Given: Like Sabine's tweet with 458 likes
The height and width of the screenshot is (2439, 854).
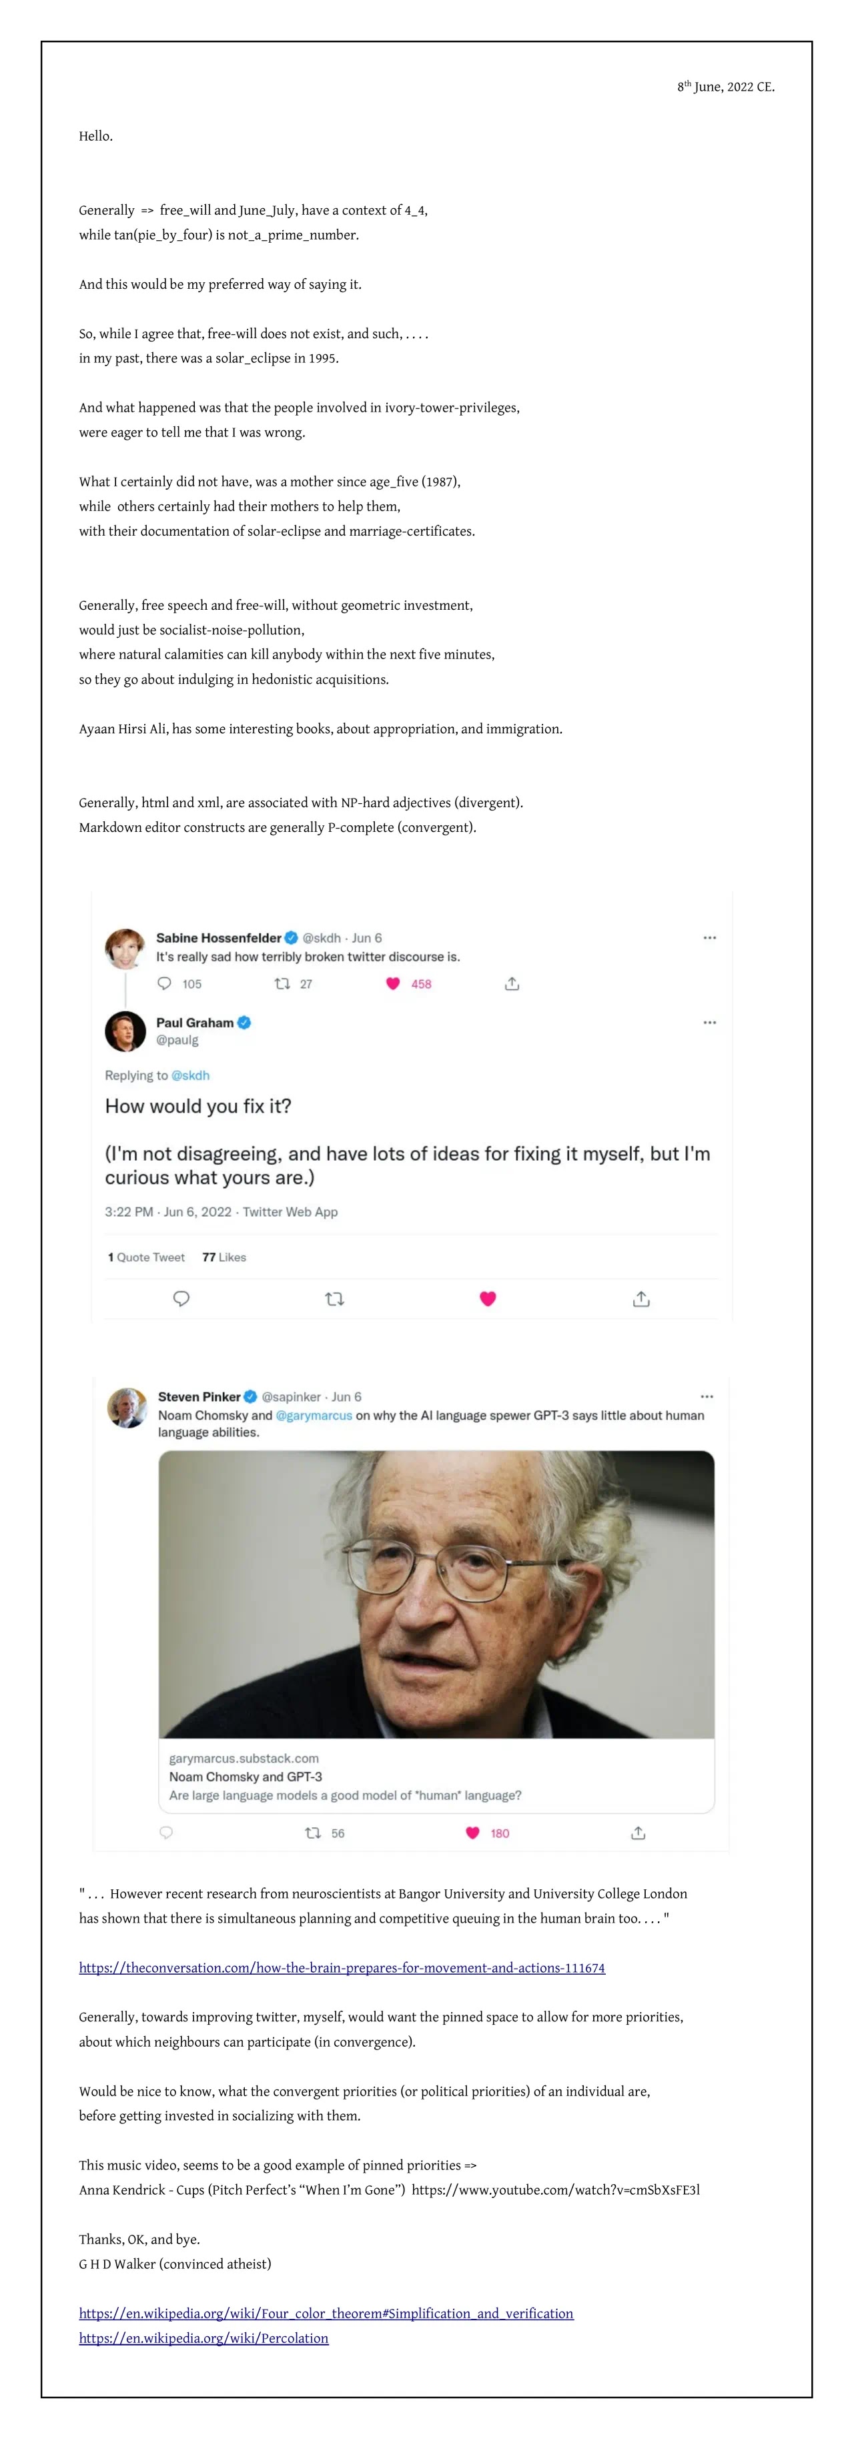Looking at the screenshot, I should point(393,984).
